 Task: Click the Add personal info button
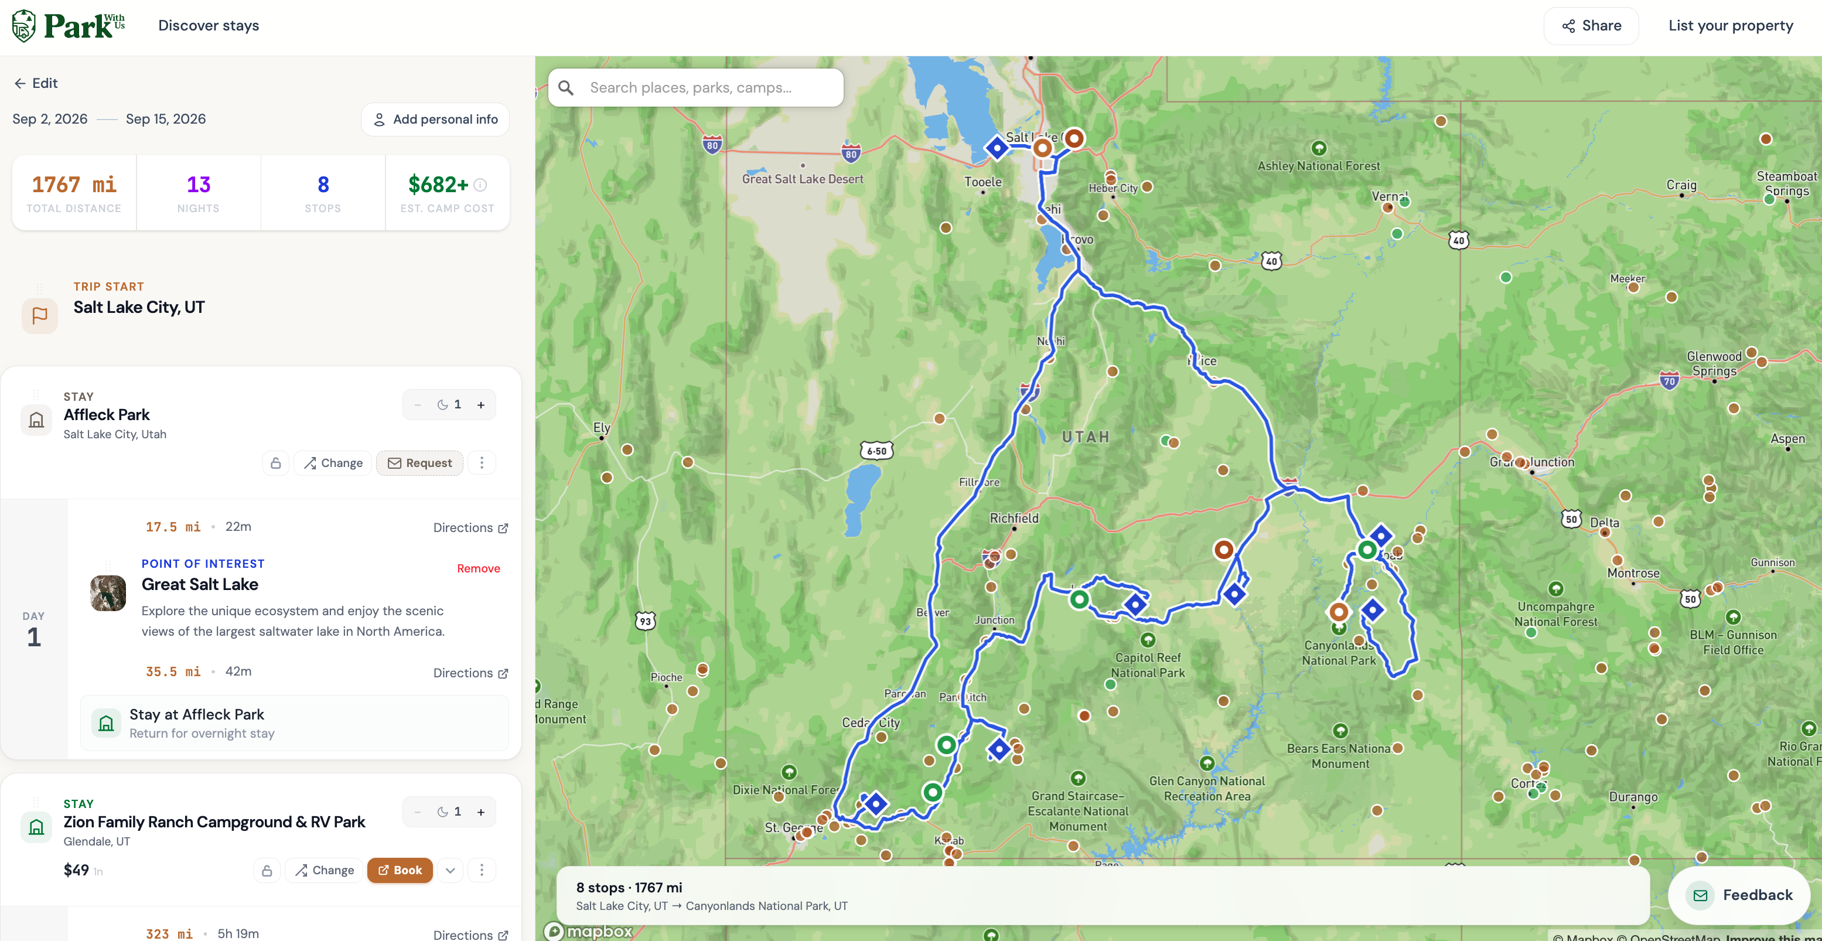click(435, 120)
